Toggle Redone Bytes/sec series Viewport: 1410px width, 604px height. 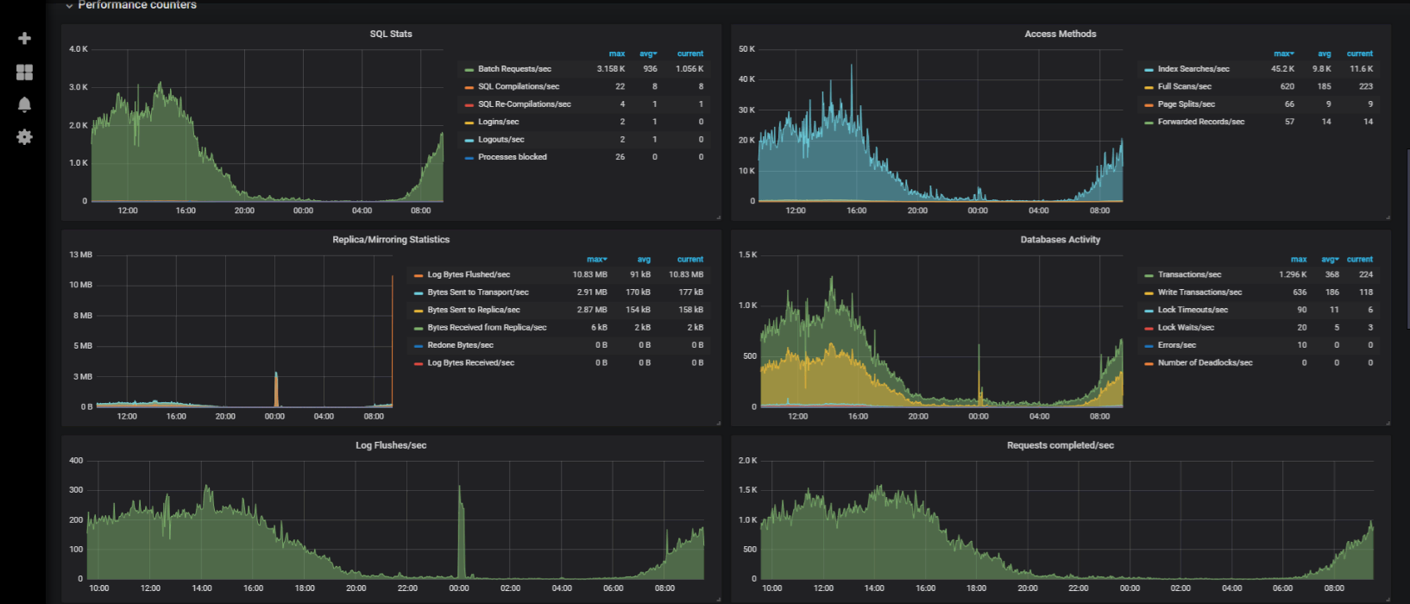coord(460,345)
